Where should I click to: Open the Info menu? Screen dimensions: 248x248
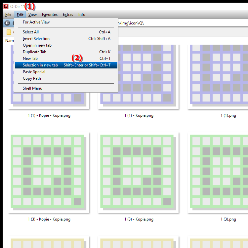coord(82,15)
